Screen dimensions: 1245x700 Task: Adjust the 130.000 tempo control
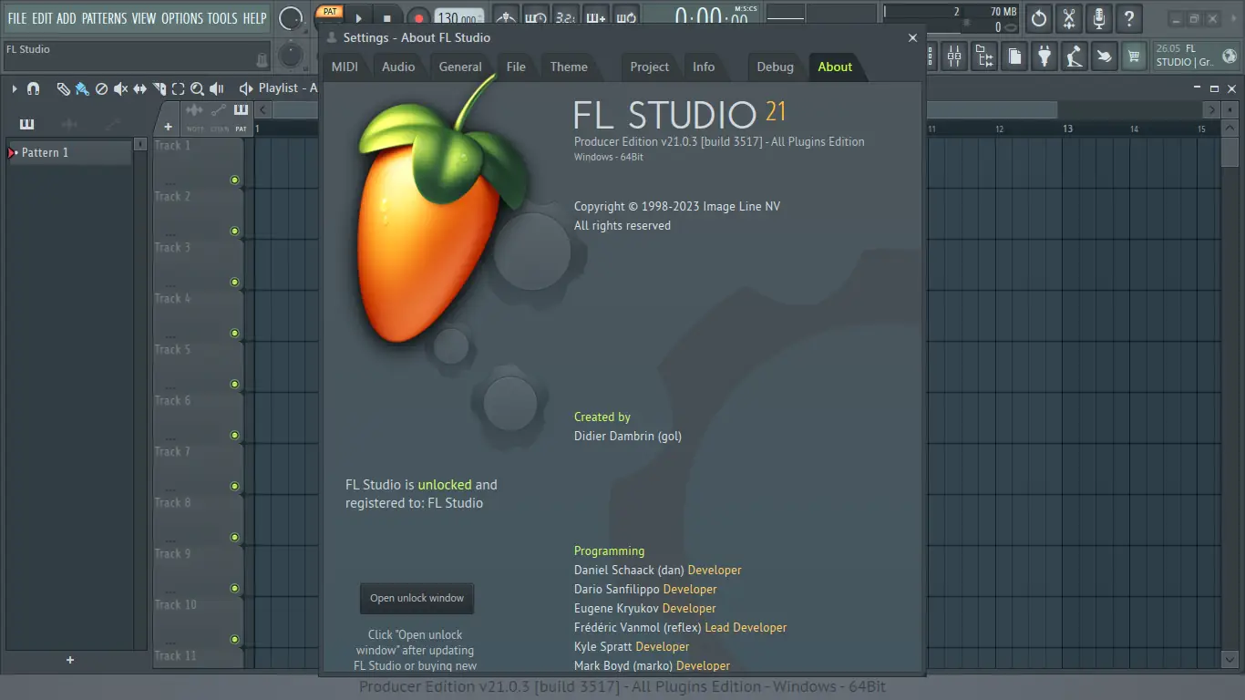pos(456,16)
